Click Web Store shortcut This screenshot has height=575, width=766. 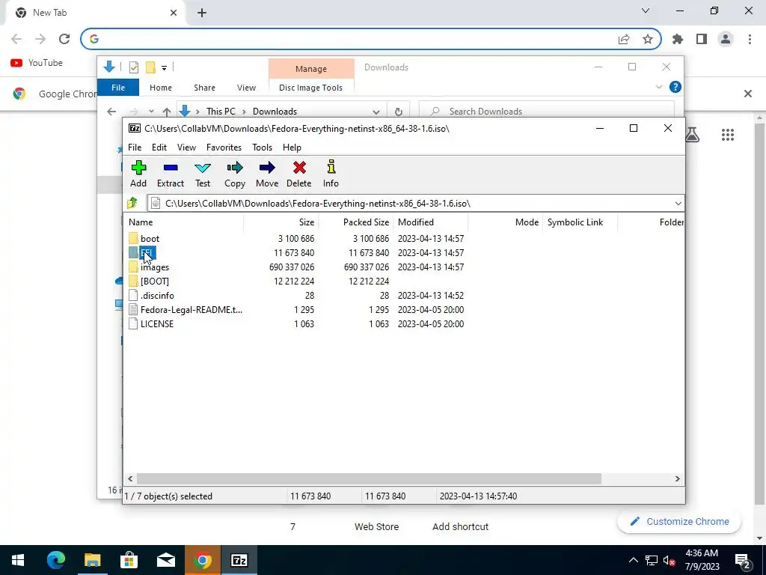click(x=377, y=526)
